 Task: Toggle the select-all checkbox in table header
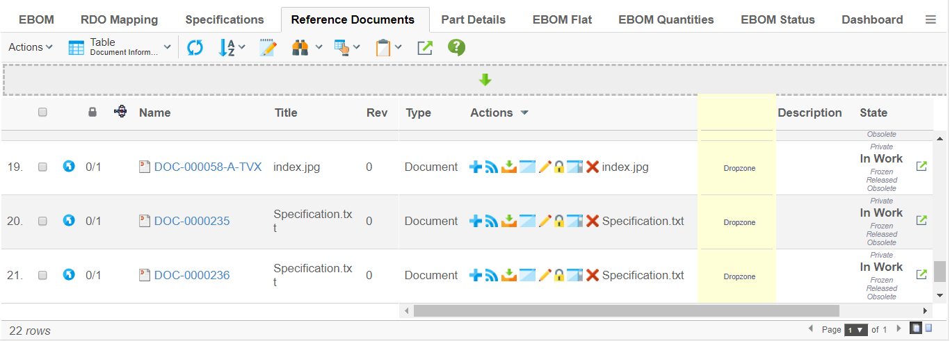pos(42,112)
